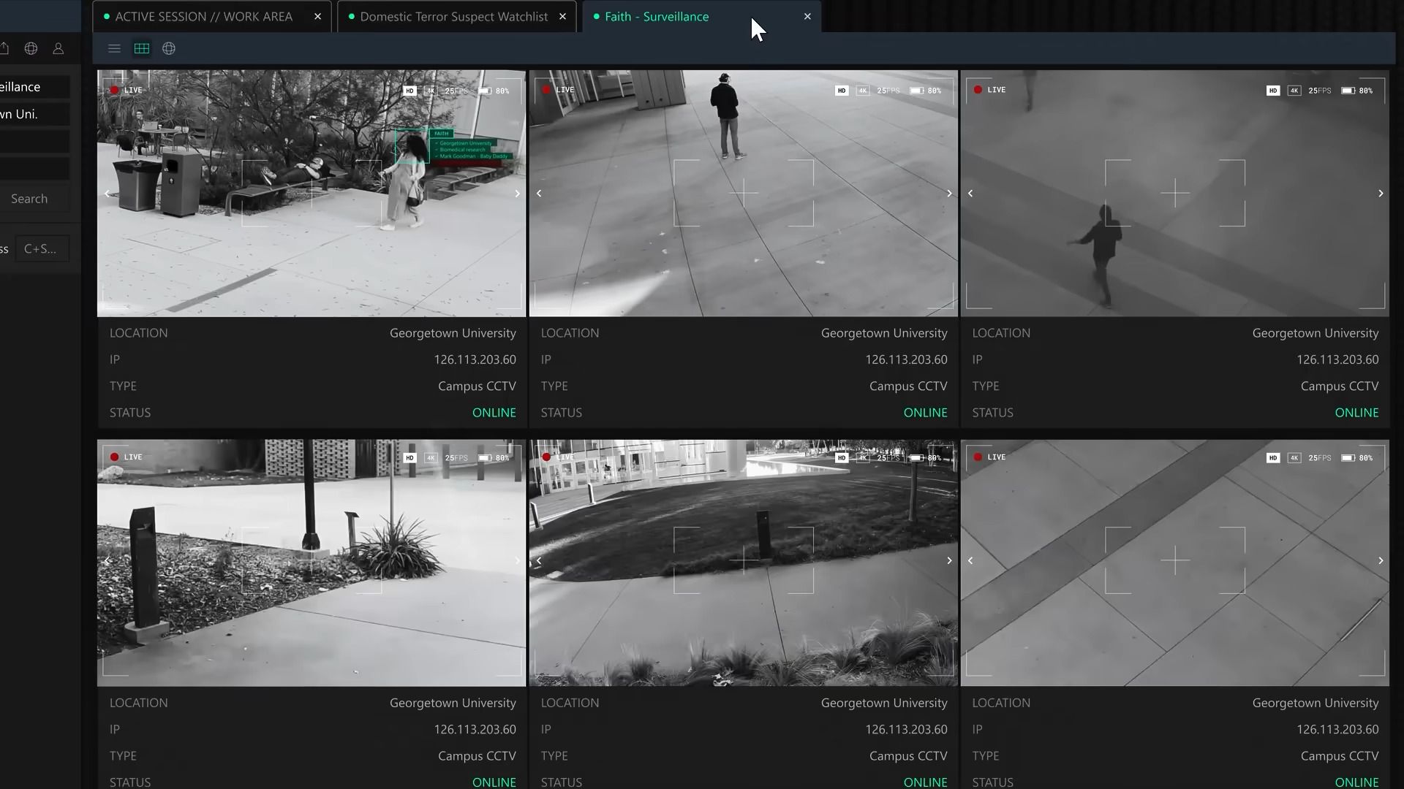Toggle HD quality on top-right camera feed
The image size is (1404, 789).
[1272, 91]
